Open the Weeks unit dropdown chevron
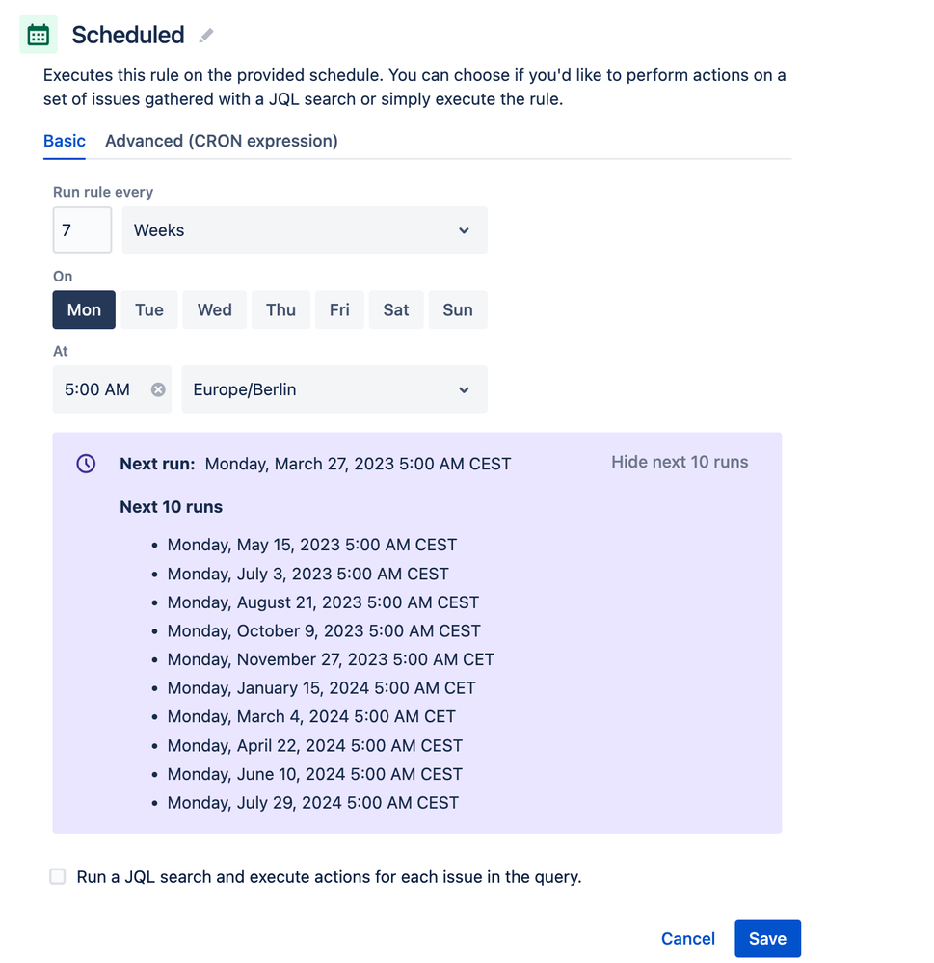The height and width of the screenshot is (963, 934). (x=464, y=230)
